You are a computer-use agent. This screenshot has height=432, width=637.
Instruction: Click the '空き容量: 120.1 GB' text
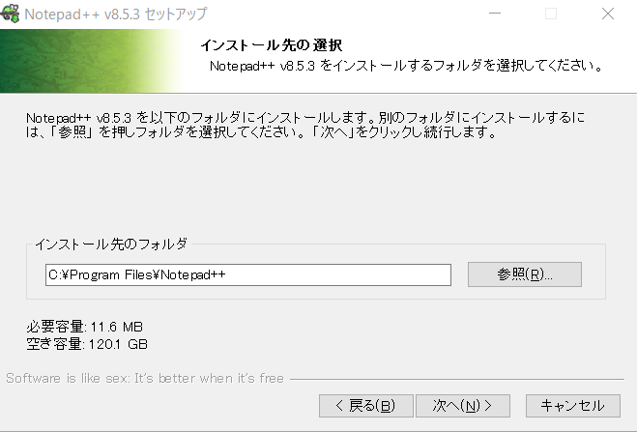tap(87, 342)
